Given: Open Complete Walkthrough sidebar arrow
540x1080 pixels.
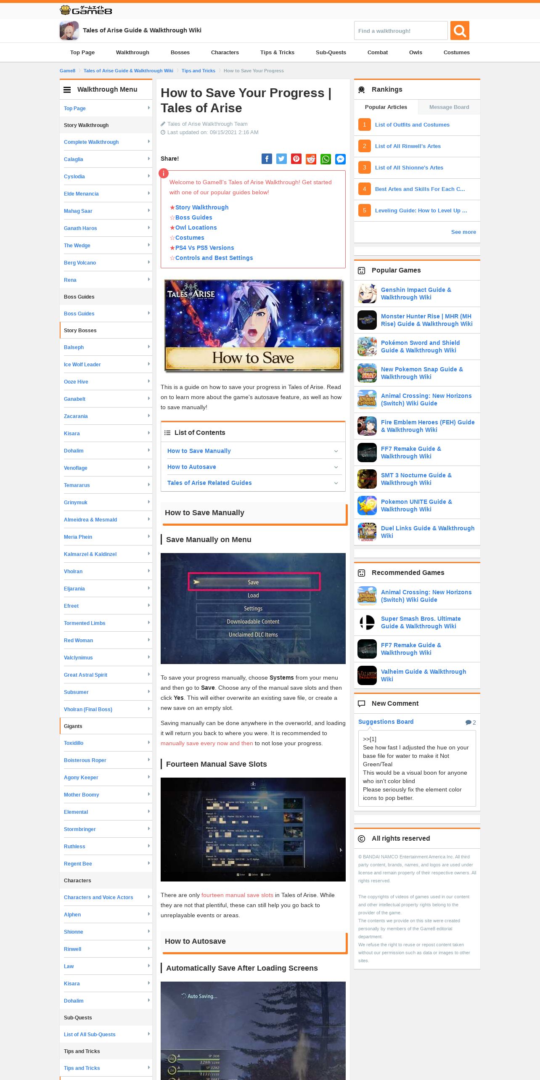Looking at the screenshot, I should pos(149,142).
